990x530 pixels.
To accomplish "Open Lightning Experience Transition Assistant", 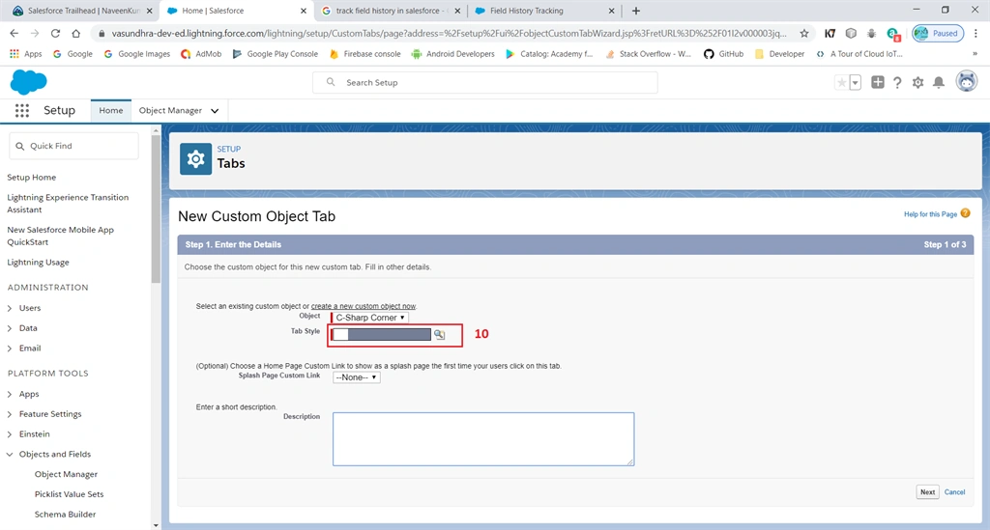I will coord(68,204).
